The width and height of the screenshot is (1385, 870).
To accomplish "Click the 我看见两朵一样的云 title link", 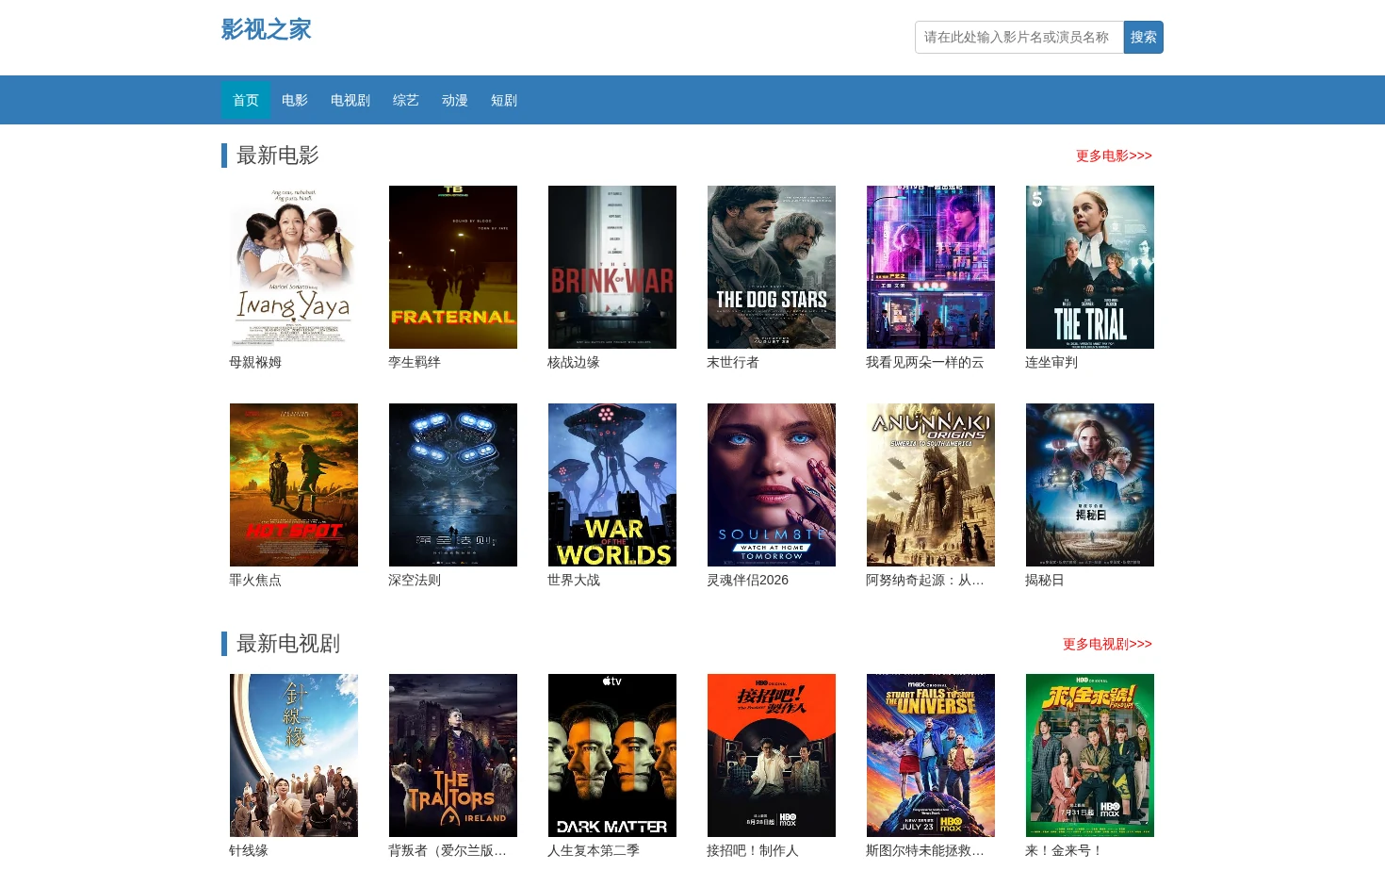I will [925, 362].
